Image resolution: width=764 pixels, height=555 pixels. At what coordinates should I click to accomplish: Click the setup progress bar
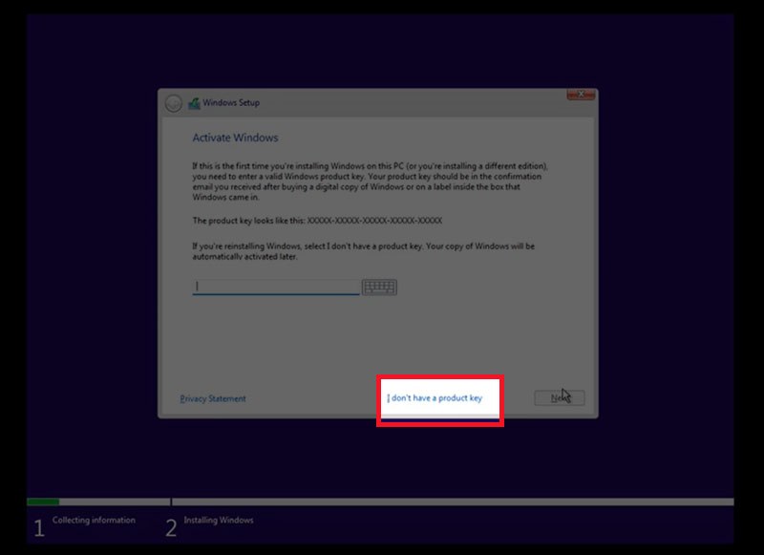380,502
